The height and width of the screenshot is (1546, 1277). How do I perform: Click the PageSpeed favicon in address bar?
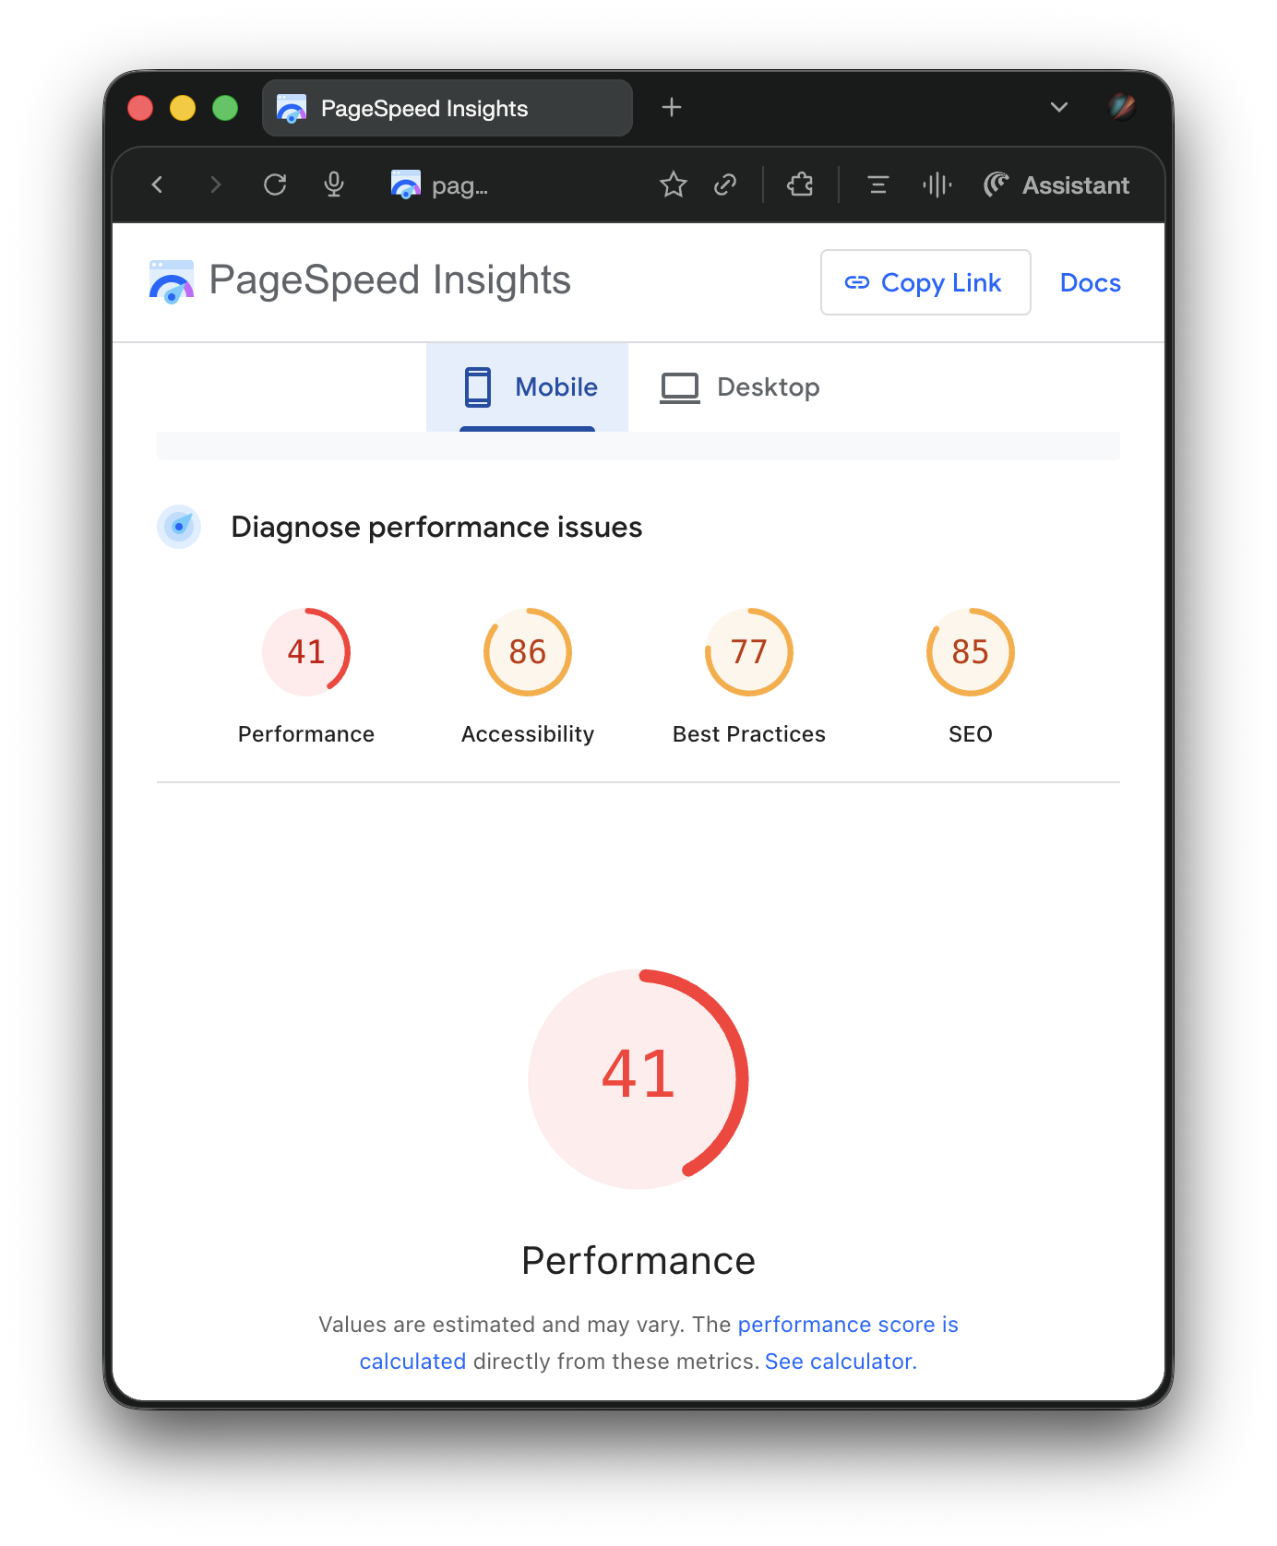405,185
